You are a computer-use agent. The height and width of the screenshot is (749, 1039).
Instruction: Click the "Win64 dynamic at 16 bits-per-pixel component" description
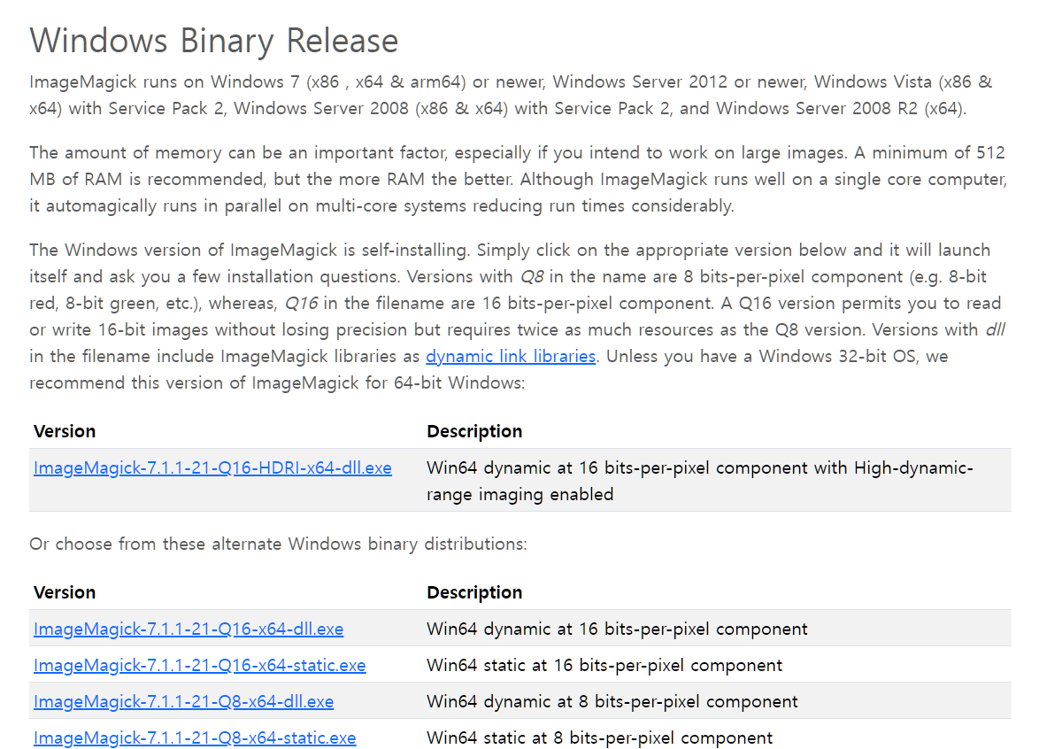pos(617,629)
